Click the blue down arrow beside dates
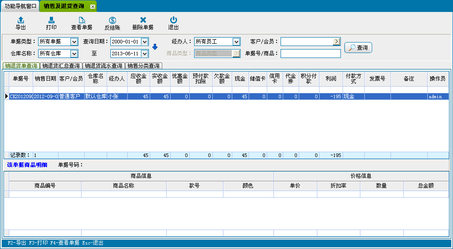The image size is (453, 249). coord(155,47)
